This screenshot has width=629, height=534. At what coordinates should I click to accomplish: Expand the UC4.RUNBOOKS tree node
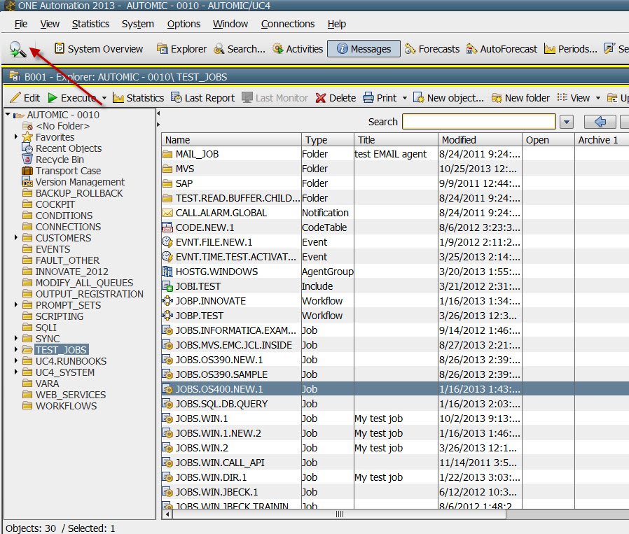pyautogui.click(x=16, y=361)
